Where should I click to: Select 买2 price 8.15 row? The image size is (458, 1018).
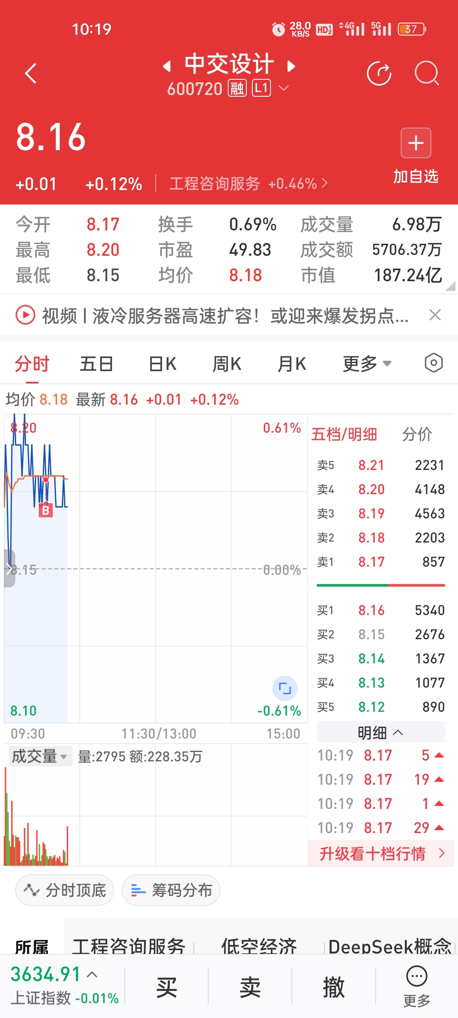381,635
